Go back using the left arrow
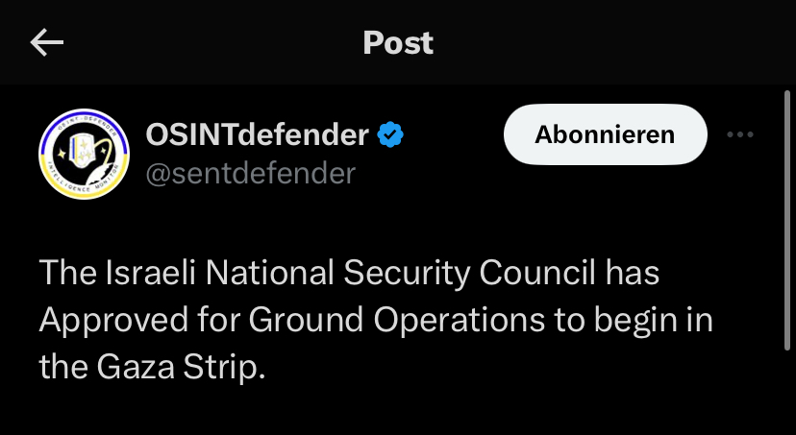The height and width of the screenshot is (435, 796). [47, 42]
